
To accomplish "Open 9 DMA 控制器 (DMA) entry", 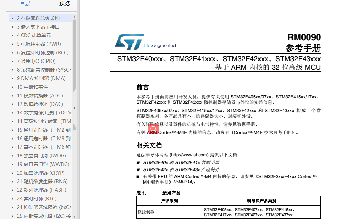I will tap(41, 78).
